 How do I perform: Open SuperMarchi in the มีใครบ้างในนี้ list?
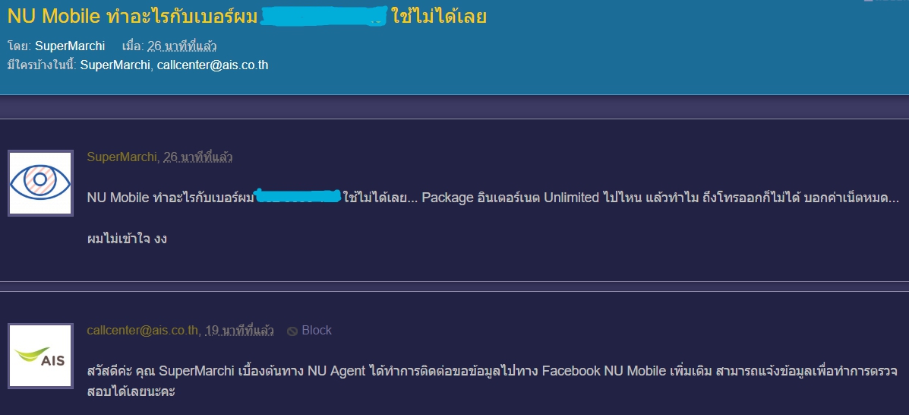pos(115,65)
